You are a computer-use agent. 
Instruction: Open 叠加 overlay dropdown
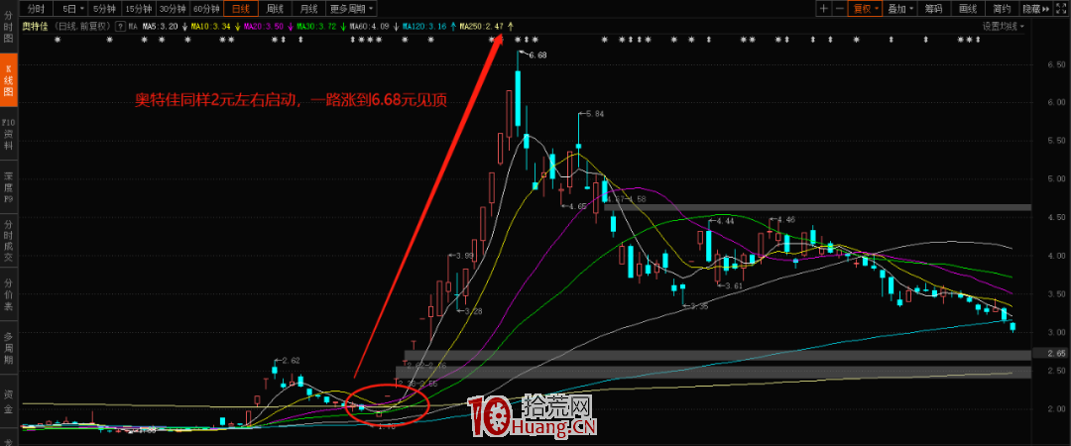point(899,9)
